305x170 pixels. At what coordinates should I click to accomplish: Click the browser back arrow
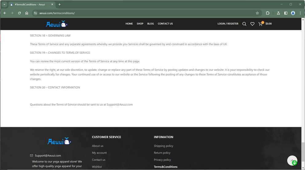5,13
